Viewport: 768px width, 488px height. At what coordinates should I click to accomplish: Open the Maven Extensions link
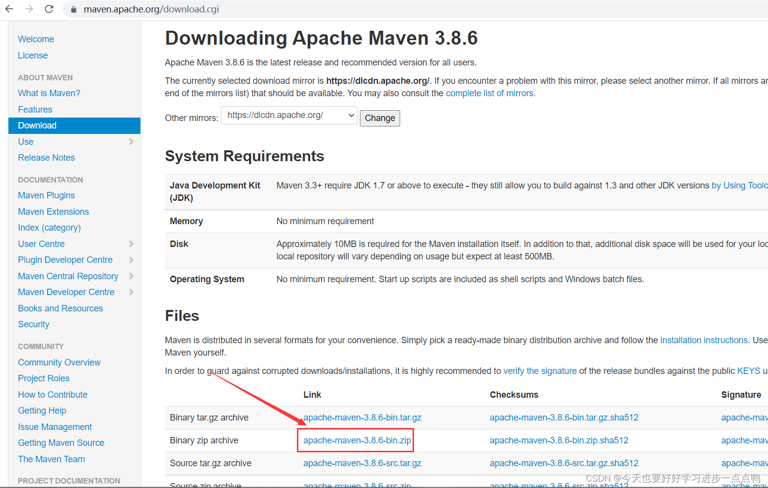coord(53,212)
